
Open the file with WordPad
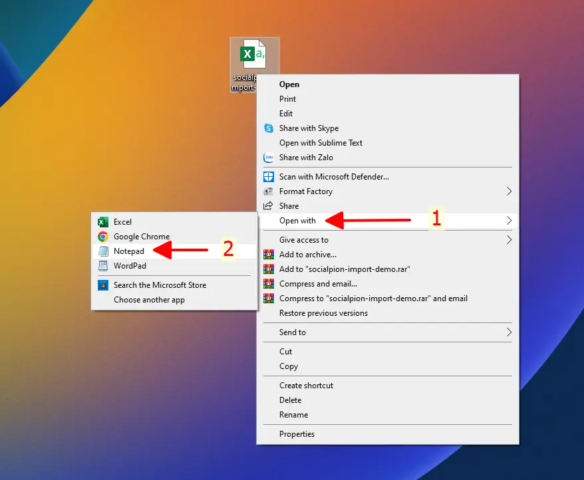click(x=174, y=266)
